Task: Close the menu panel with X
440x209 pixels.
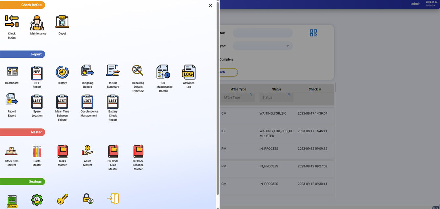Action: click(211, 5)
